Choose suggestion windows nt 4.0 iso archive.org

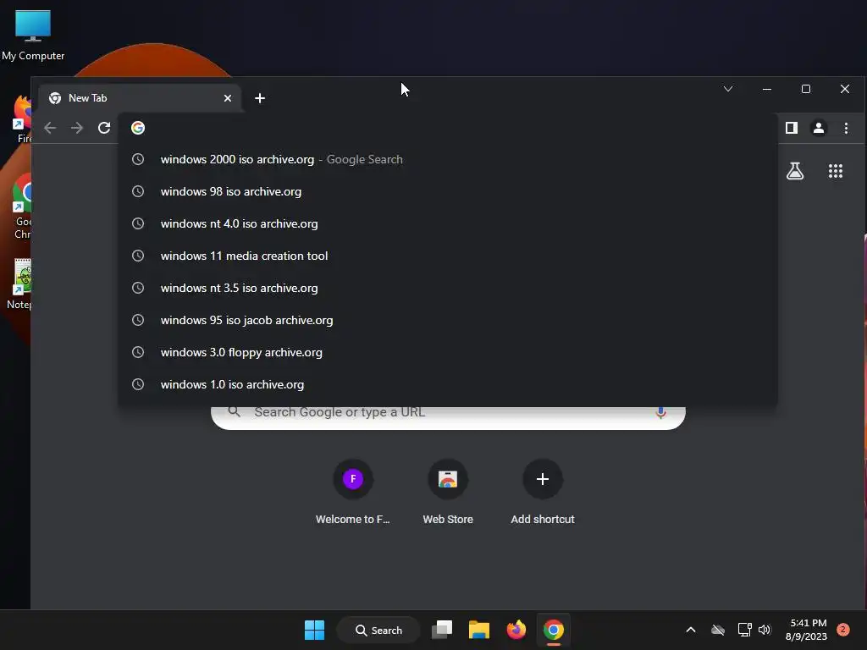tap(448, 223)
